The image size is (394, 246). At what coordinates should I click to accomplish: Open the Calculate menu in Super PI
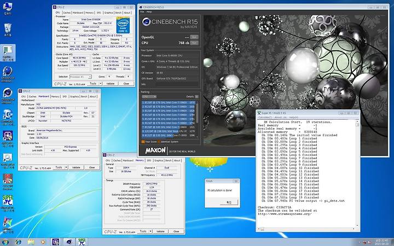[265, 117]
